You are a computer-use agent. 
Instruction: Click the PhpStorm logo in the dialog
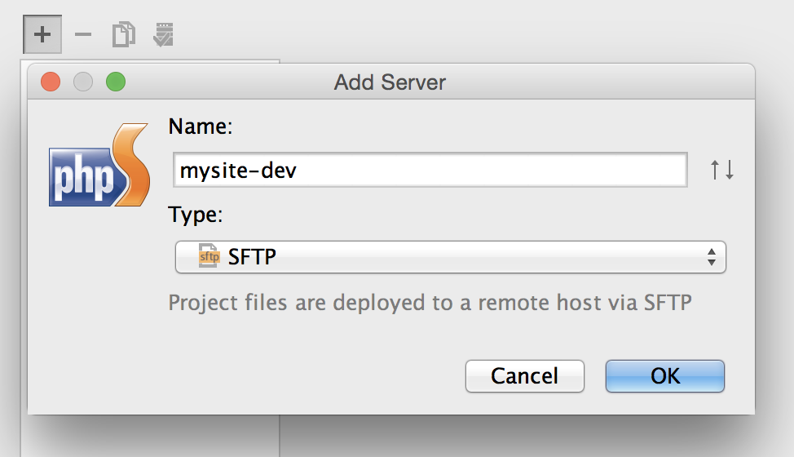99,165
